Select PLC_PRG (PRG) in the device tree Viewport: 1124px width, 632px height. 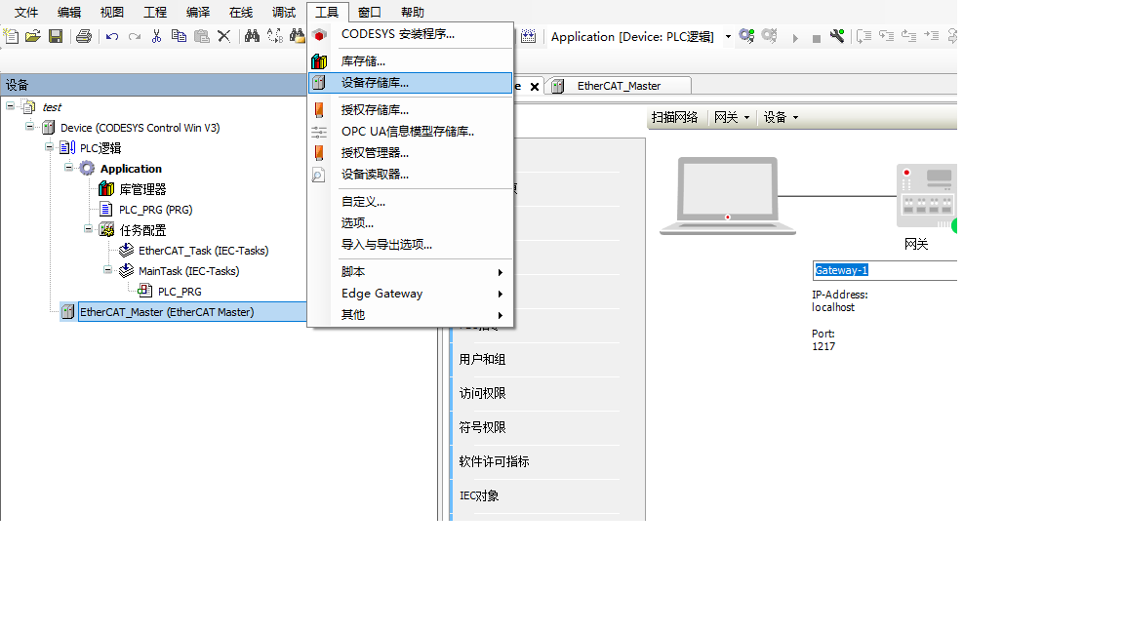[155, 210]
